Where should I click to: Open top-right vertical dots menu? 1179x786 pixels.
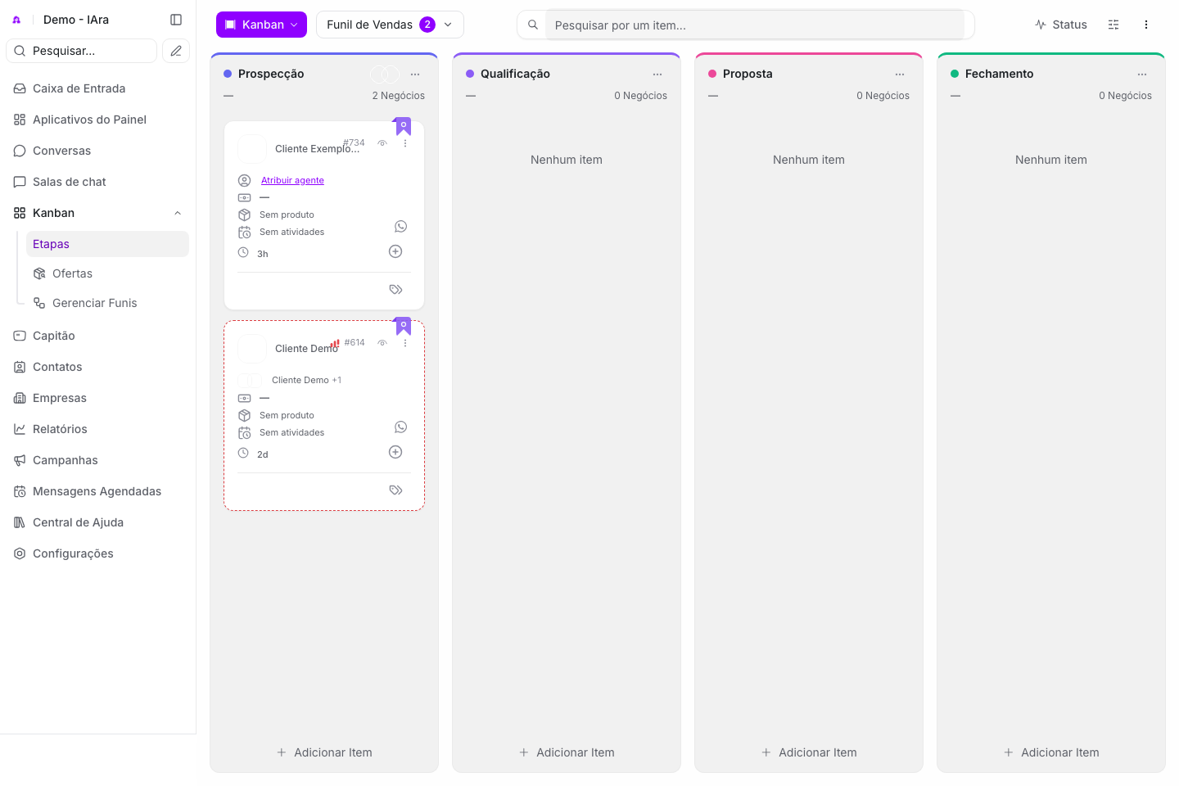coord(1146,25)
